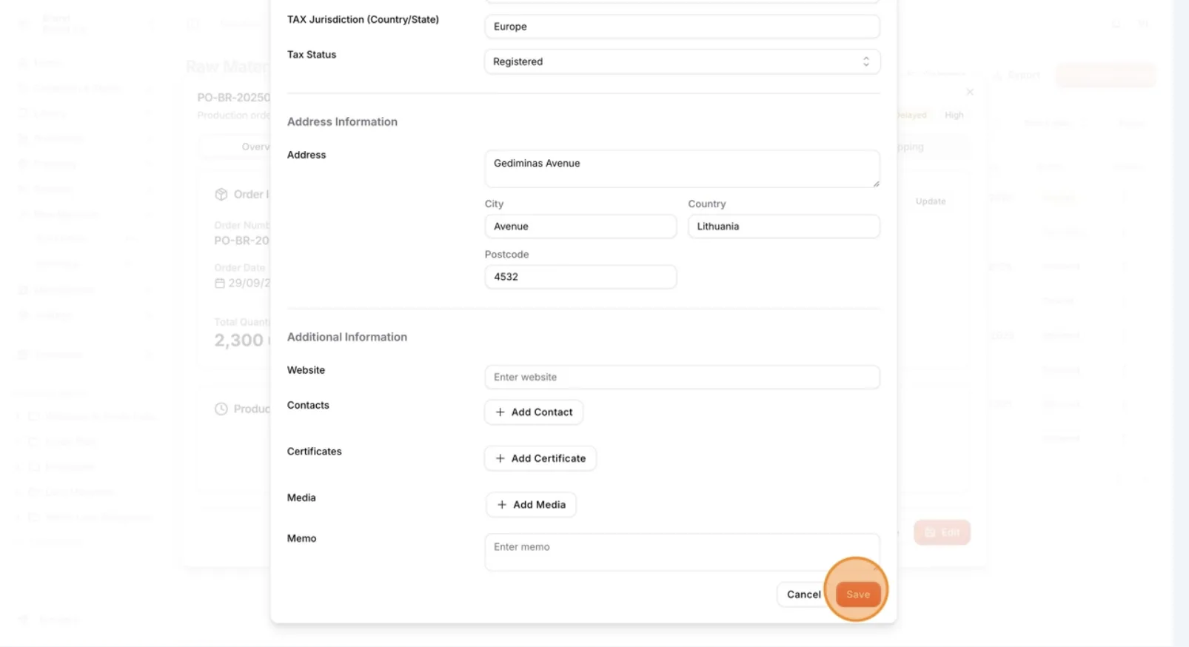This screenshot has height=647, width=1189.
Task: Focus the Memo text area
Action: point(682,552)
